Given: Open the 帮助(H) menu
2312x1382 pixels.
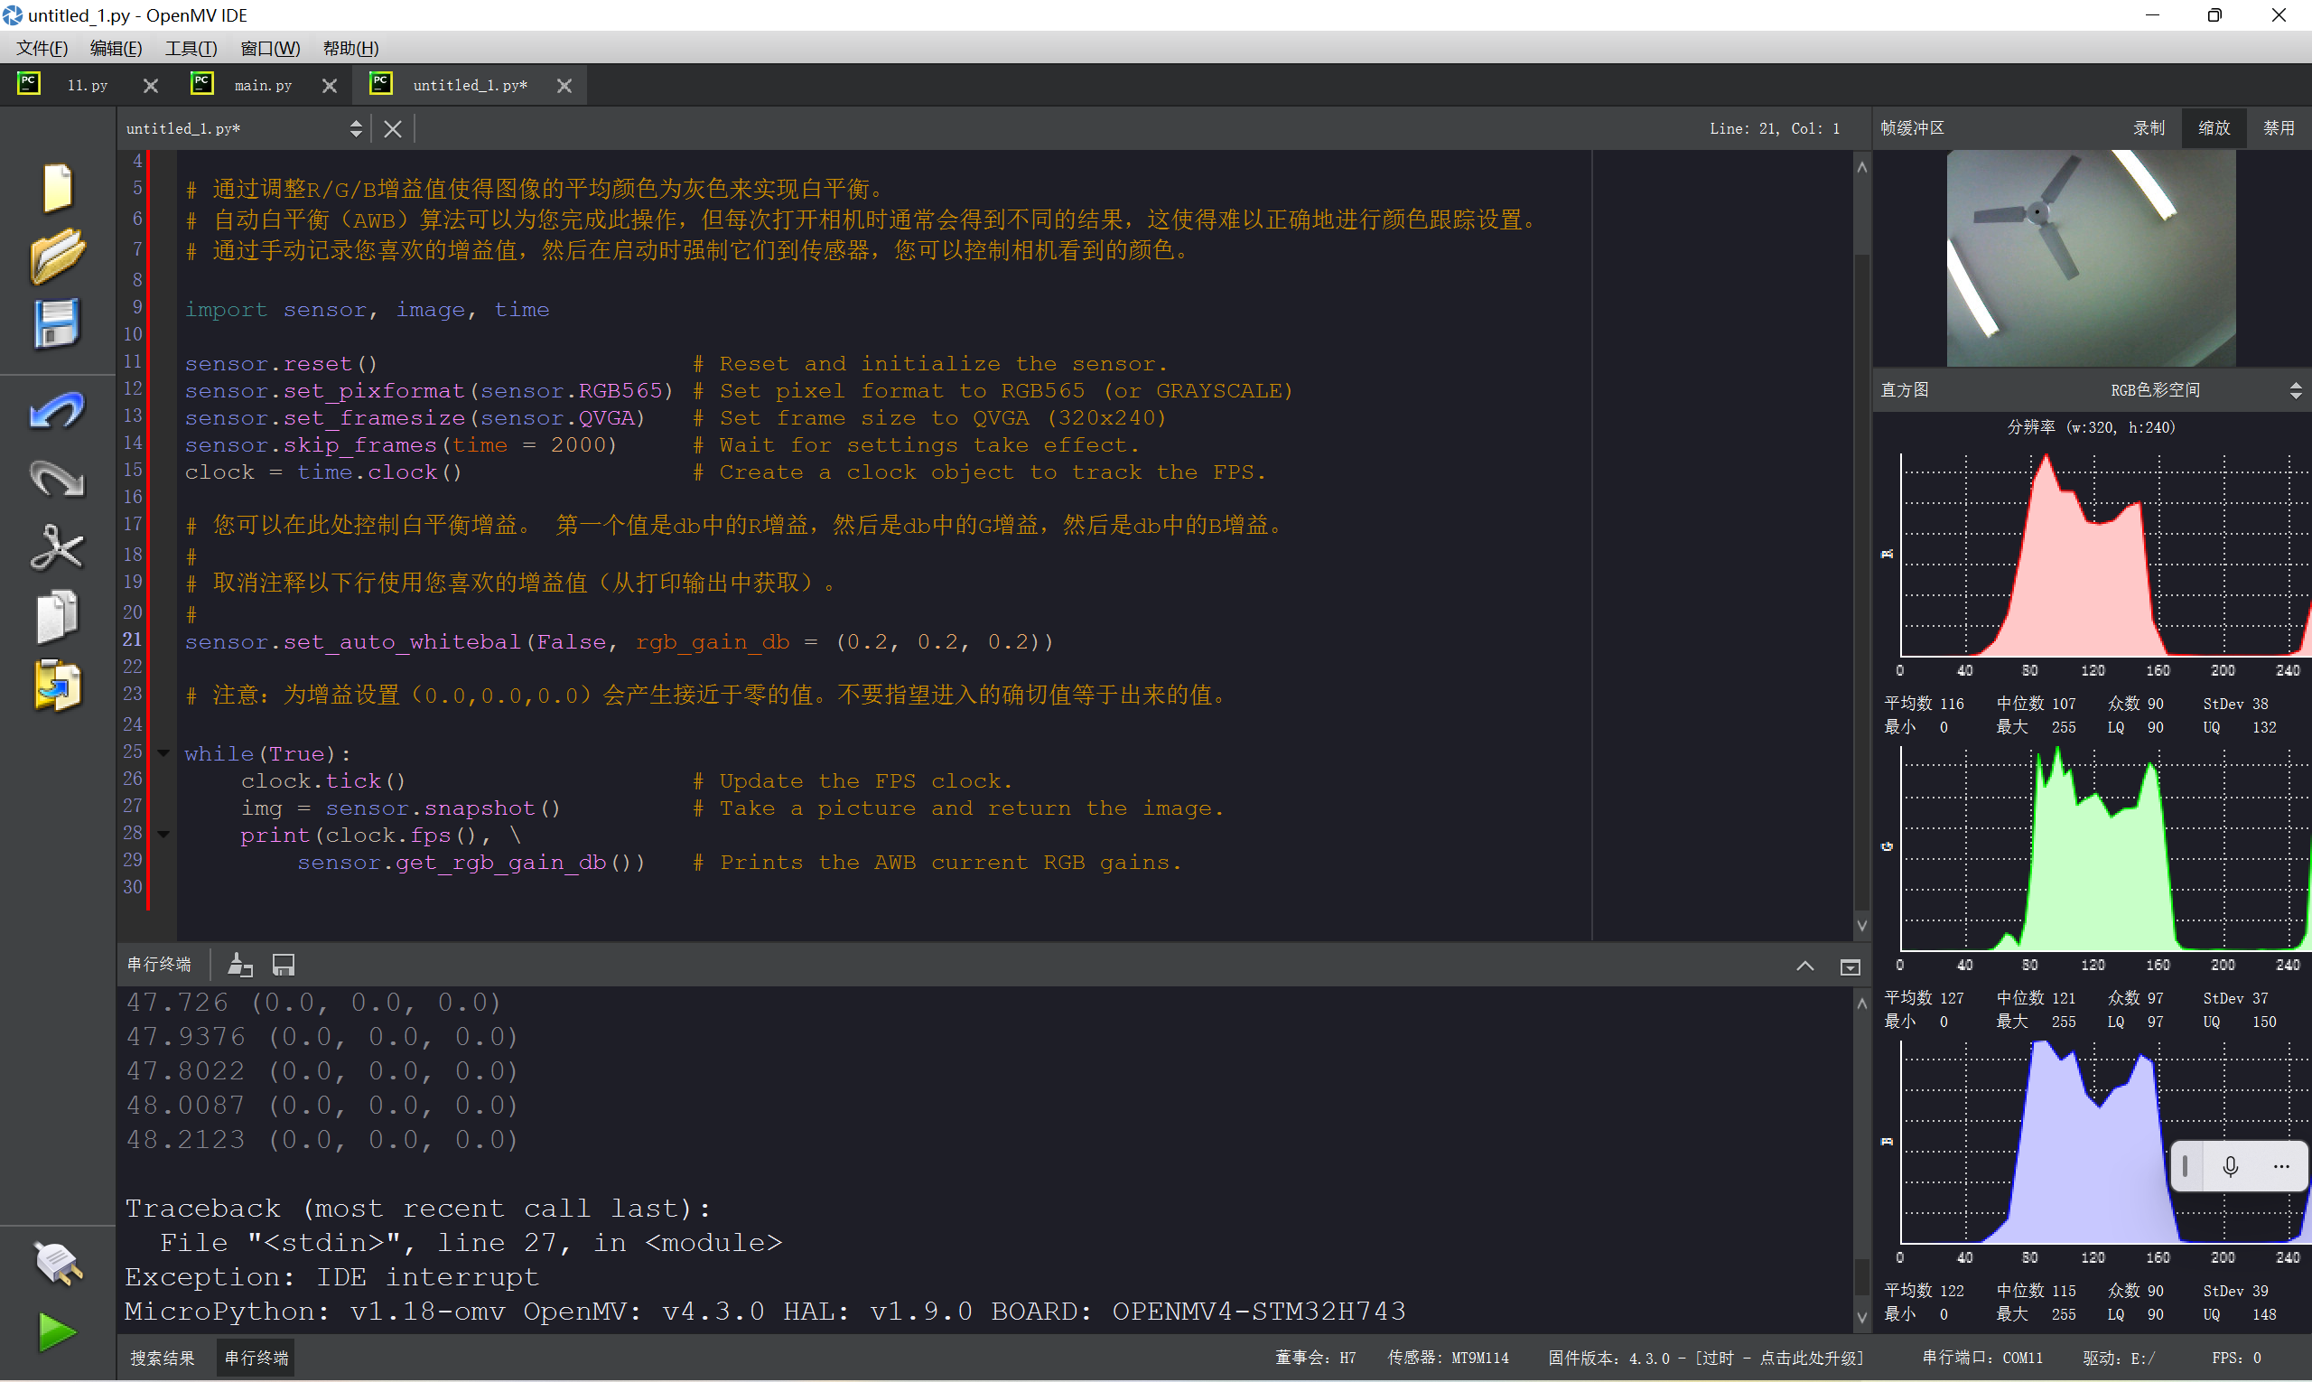Looking at the screenshot, I should (351, 48).
